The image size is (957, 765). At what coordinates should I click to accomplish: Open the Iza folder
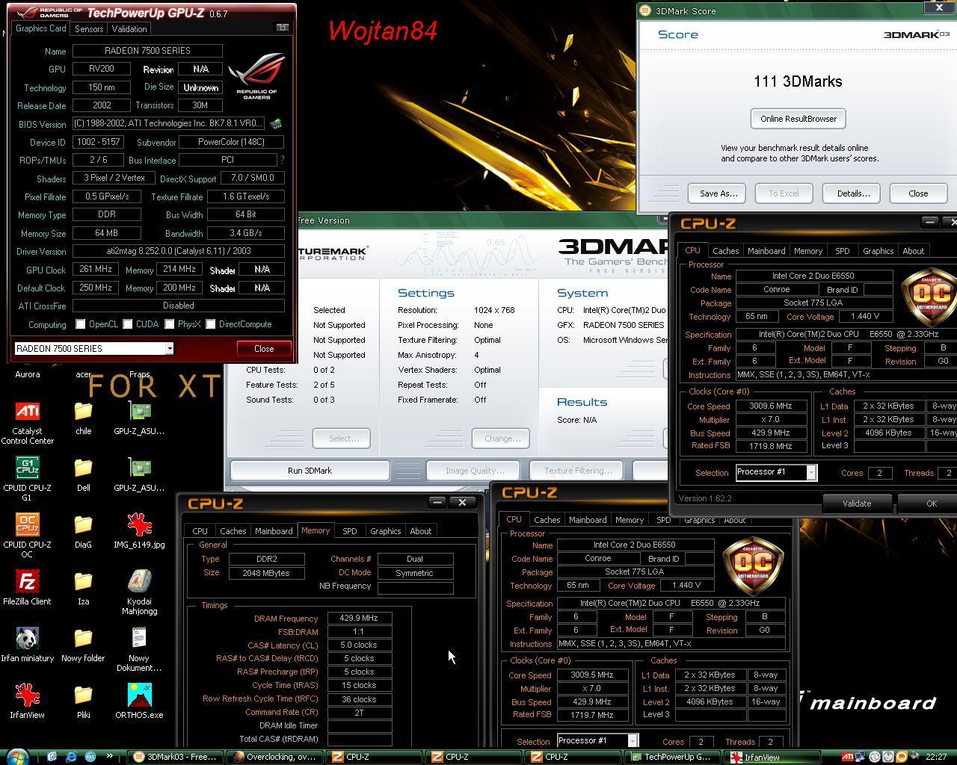83,588
